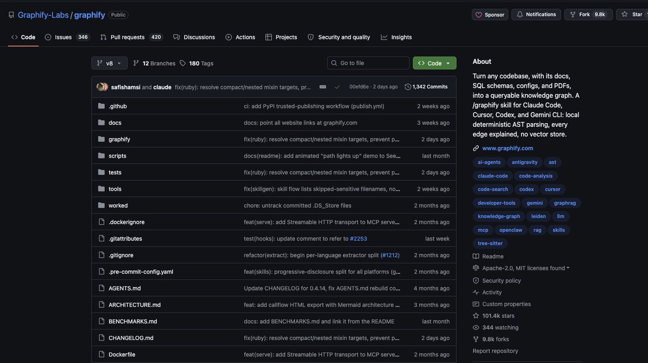Viewport: 648px width, 363px height.
Task: Open the CHANGELOG.md file
Action: [131, 338]
